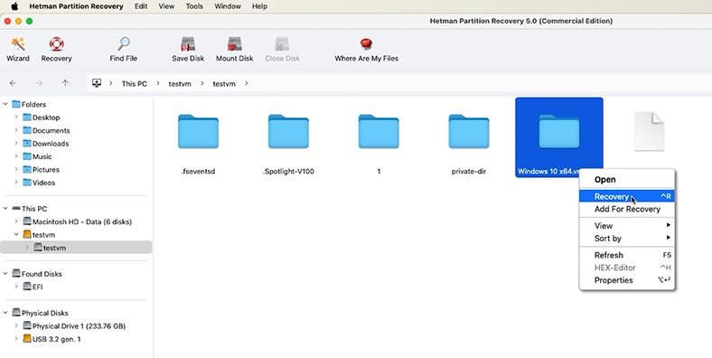
Task: Open the Hetman Partition Recovery app menu
Action: 76,6
